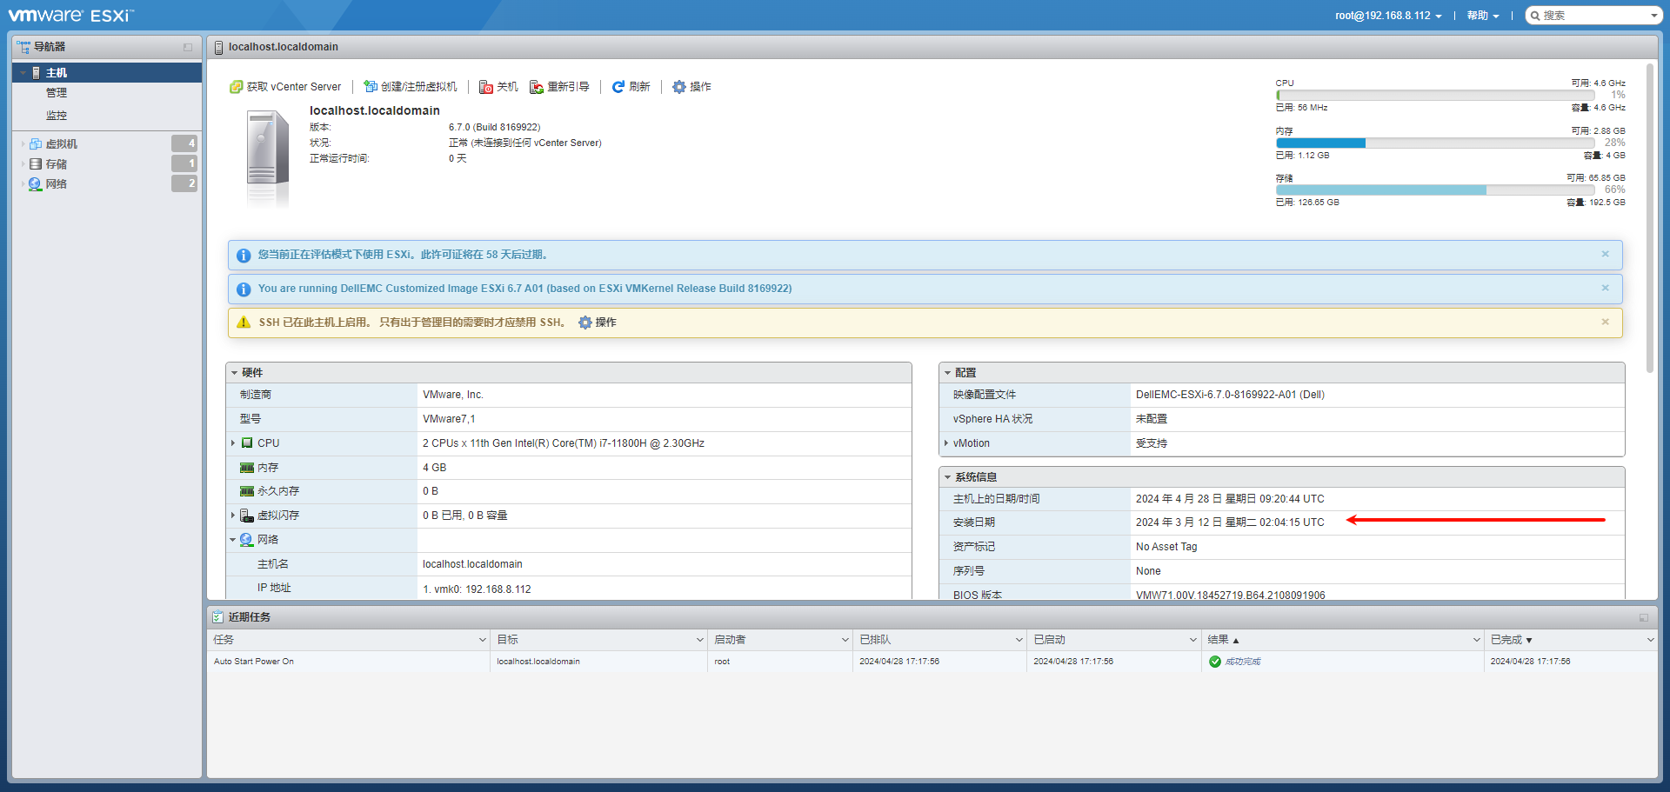Click the 内存 memory icon in hardware
Screen dimensions: 1670x792
point(247,468)
